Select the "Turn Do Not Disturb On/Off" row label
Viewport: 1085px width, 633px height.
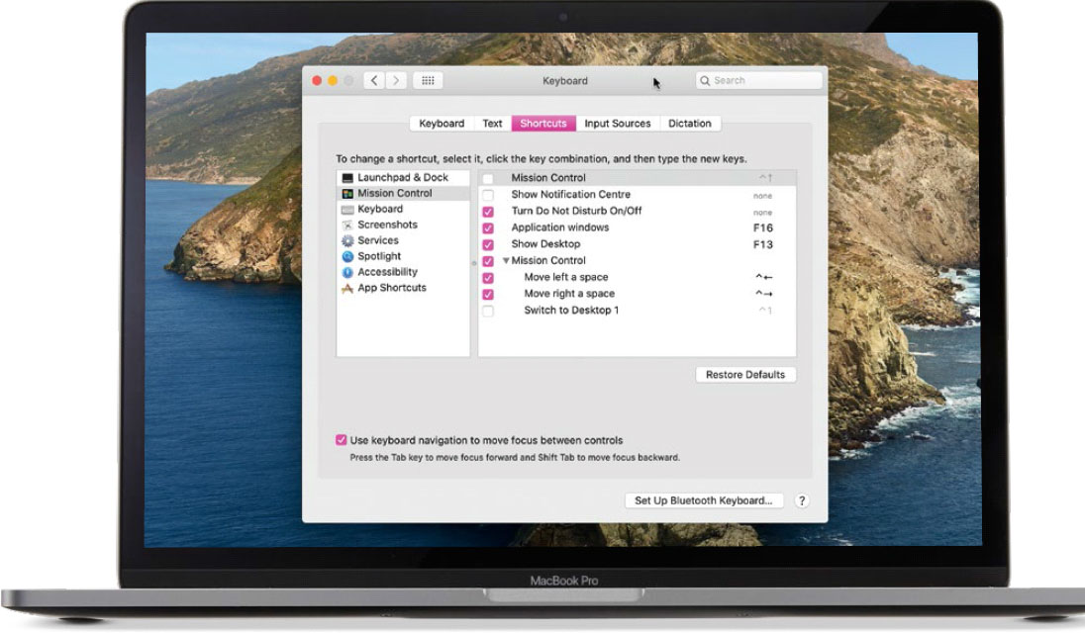(576, 211)
